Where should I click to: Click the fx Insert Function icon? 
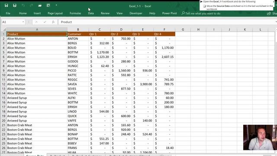[x=53, y=22]
